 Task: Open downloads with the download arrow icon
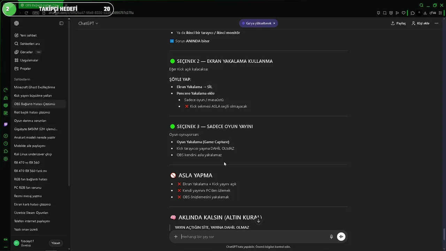[425, 13]
